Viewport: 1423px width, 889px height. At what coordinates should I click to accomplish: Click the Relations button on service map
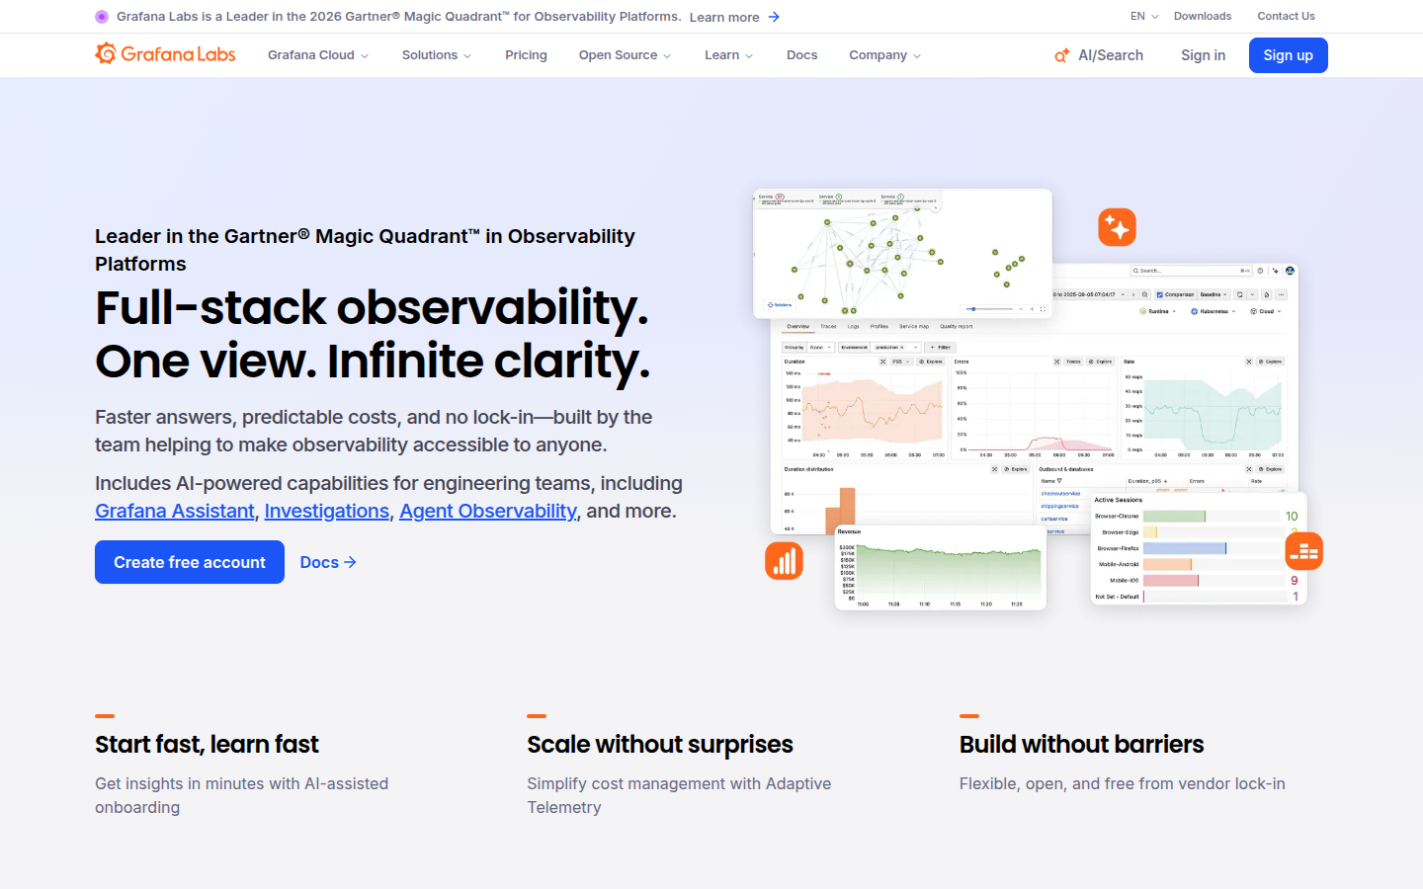pos(780,305)
